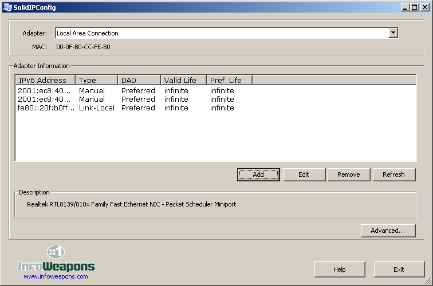
Task: Sort by DAD column header
Action: coord(139,80)
